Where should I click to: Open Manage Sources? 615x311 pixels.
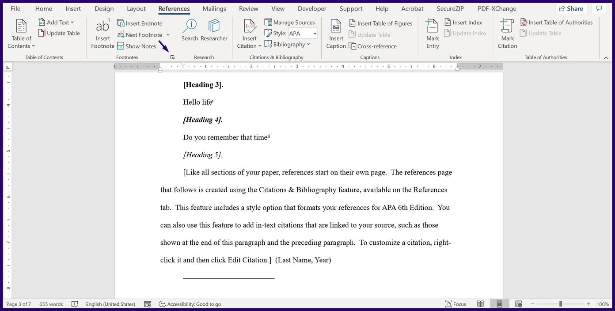(290, 22)
